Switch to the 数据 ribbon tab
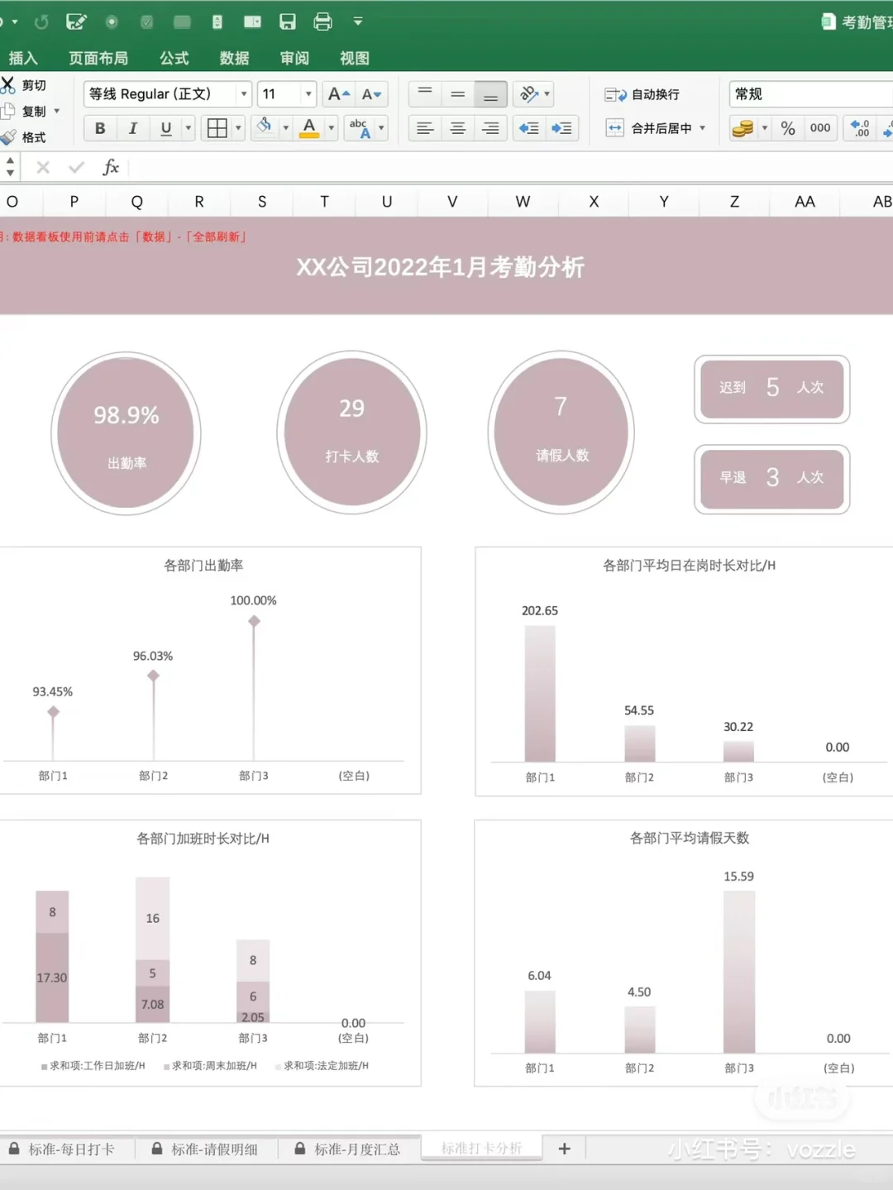The image size is (893, 1190). tap(234, 58)
